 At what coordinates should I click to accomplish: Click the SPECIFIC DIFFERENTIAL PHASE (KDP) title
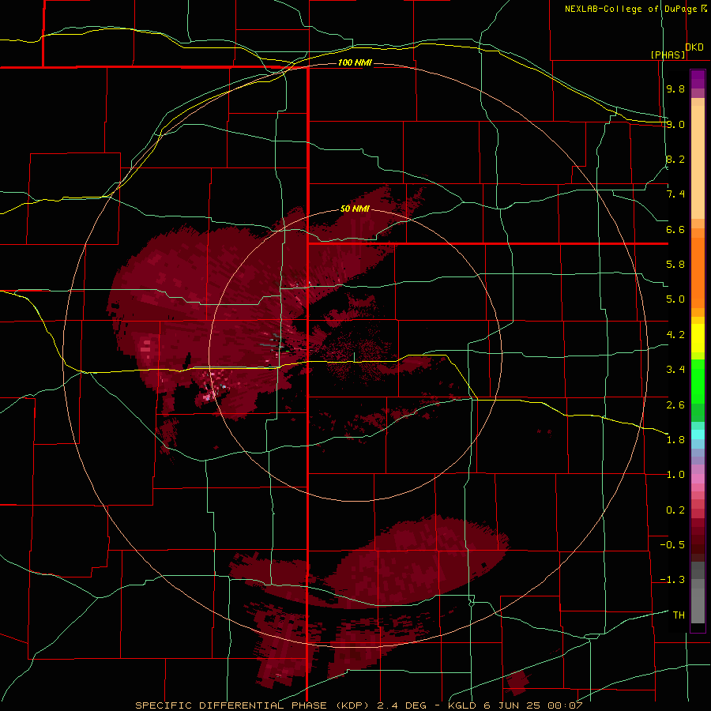pos(254,705)
